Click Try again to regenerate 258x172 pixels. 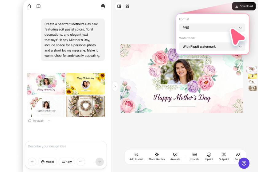tap(36, 121)
